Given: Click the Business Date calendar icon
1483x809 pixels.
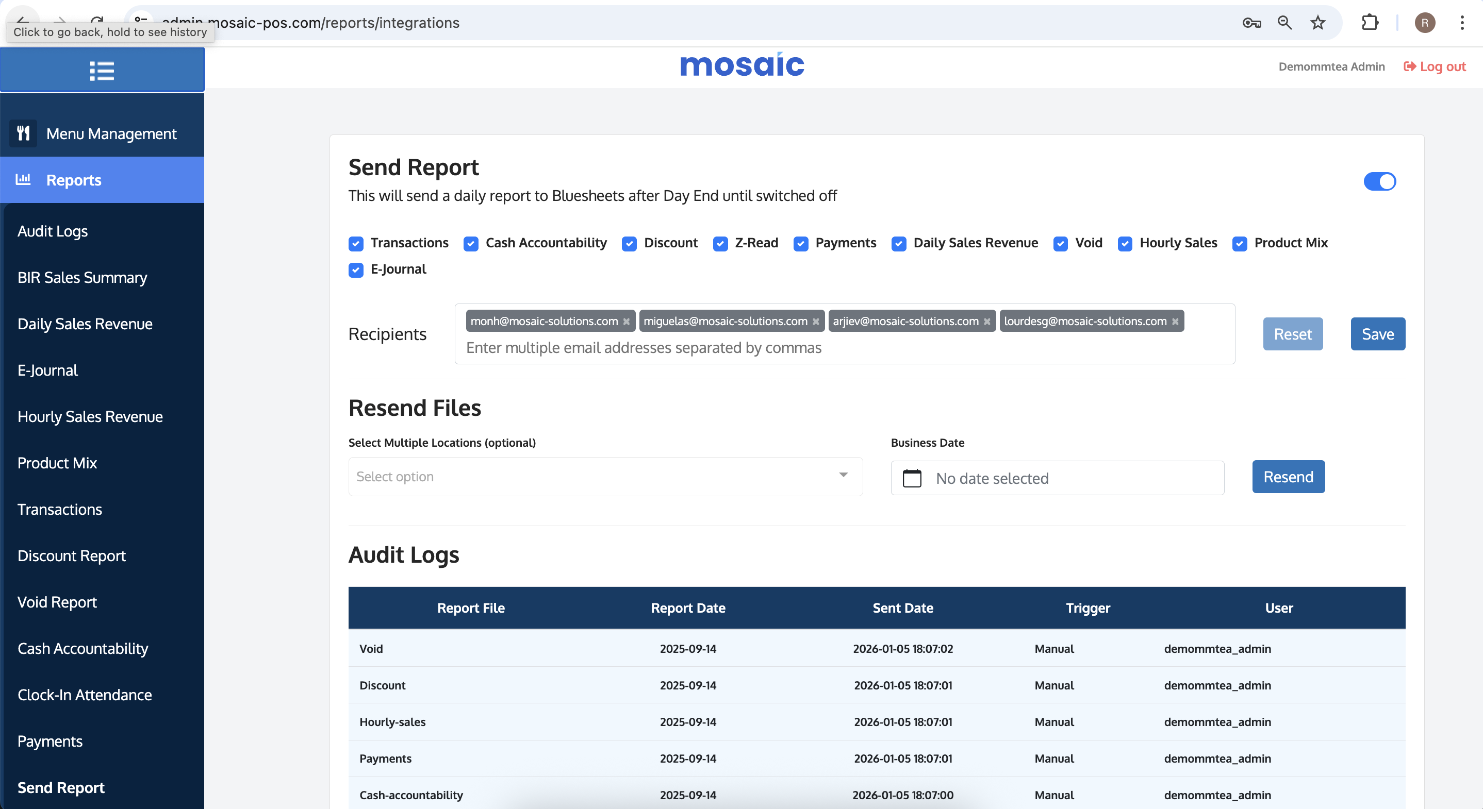Looking at the screenshot, I should [x=912, y=478].
